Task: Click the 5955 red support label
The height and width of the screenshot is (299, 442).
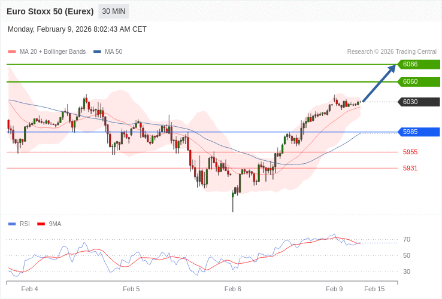Action: tap(410, 152)
